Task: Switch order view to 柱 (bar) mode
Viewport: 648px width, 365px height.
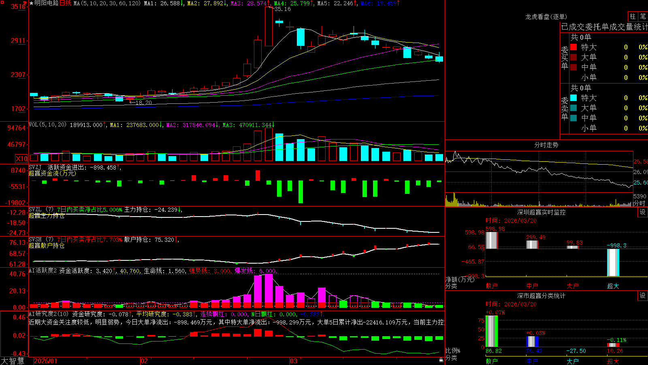Action: coord(633,16)
